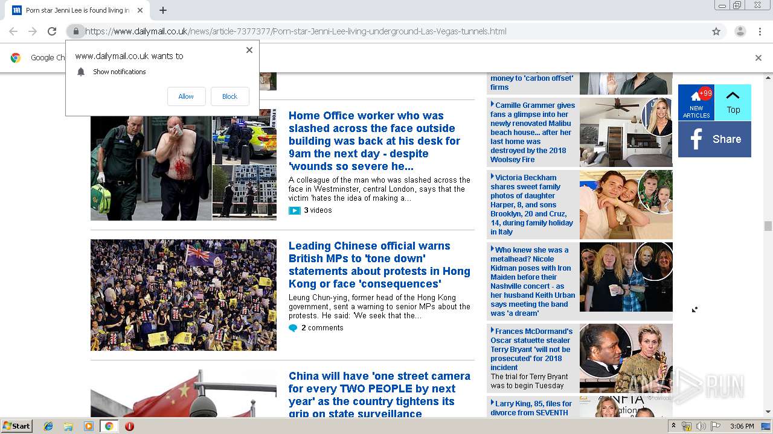Launch Internet Explorer from taskbar
The image size is (773, 434).
point(48,426)
